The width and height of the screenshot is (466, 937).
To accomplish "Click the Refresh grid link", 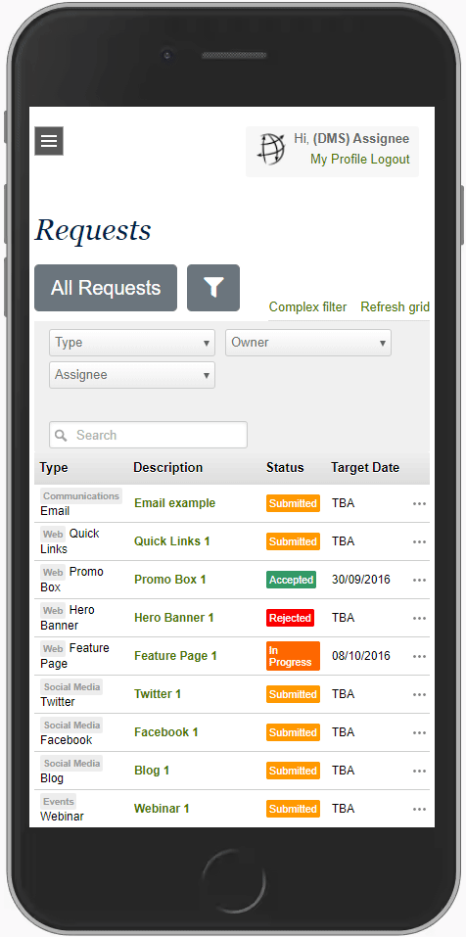I will 395,307.
